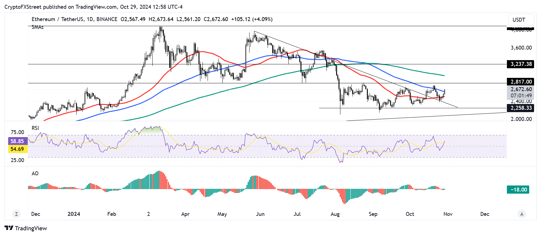541x236 pixels.
Task: Click the 2,000.00 price axis label
Action: [x=521, y=119]
